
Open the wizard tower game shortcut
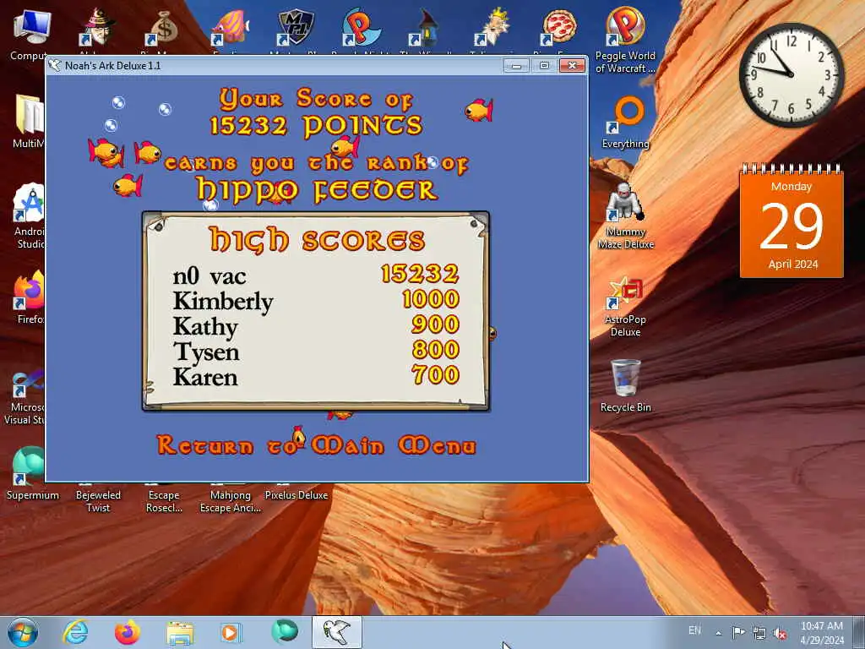pyautogui.click(x=427, y=28)
